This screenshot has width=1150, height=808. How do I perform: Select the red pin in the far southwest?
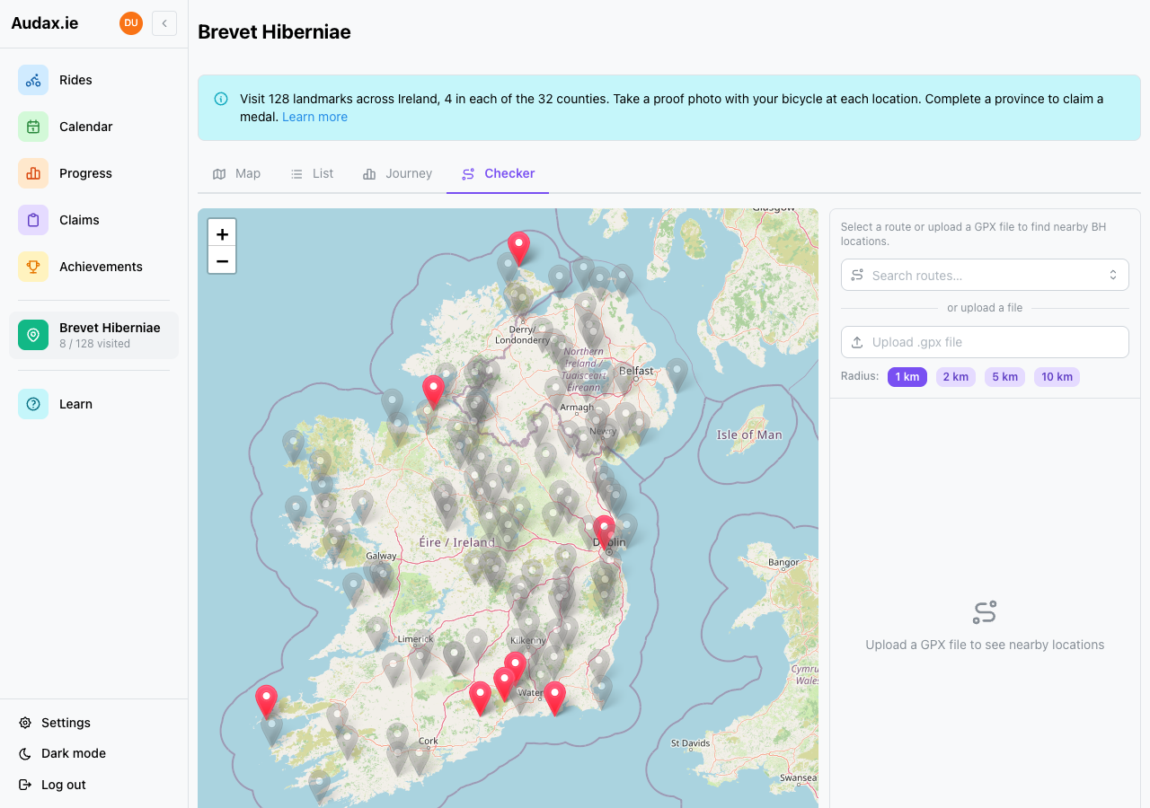266,701
